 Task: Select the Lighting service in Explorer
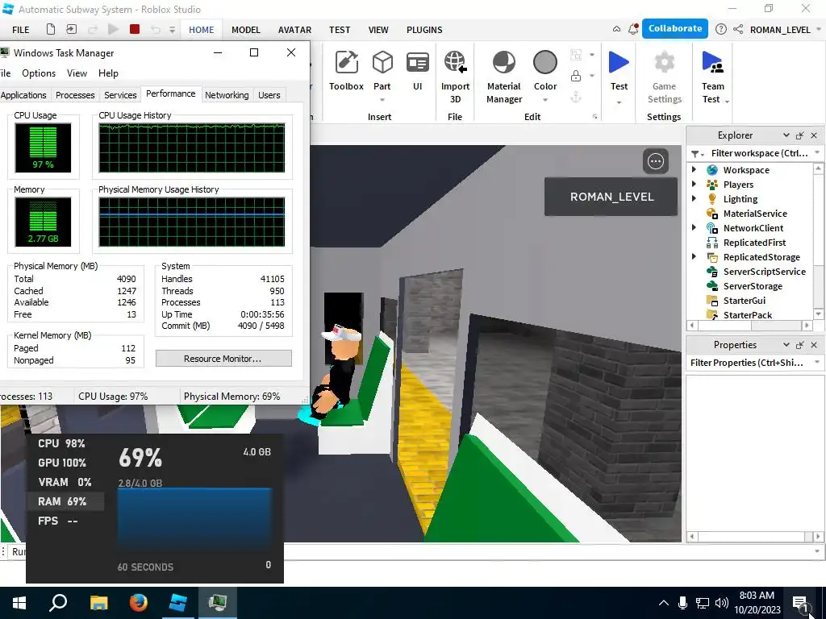[x=740, y=199]
